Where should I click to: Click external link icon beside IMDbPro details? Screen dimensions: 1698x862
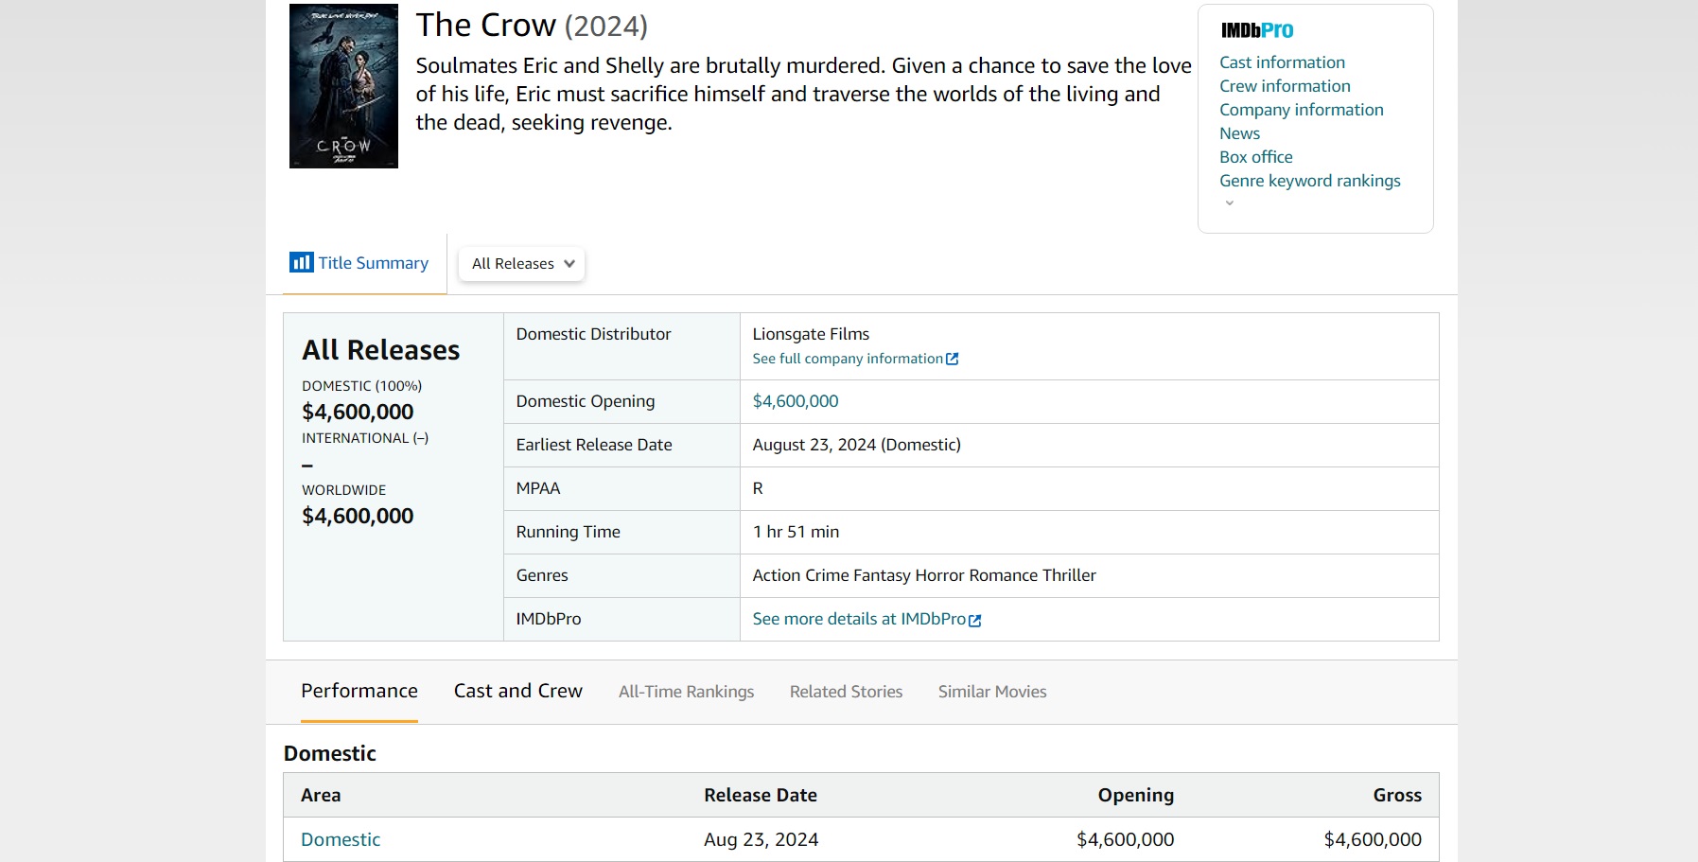pos(975,621)
